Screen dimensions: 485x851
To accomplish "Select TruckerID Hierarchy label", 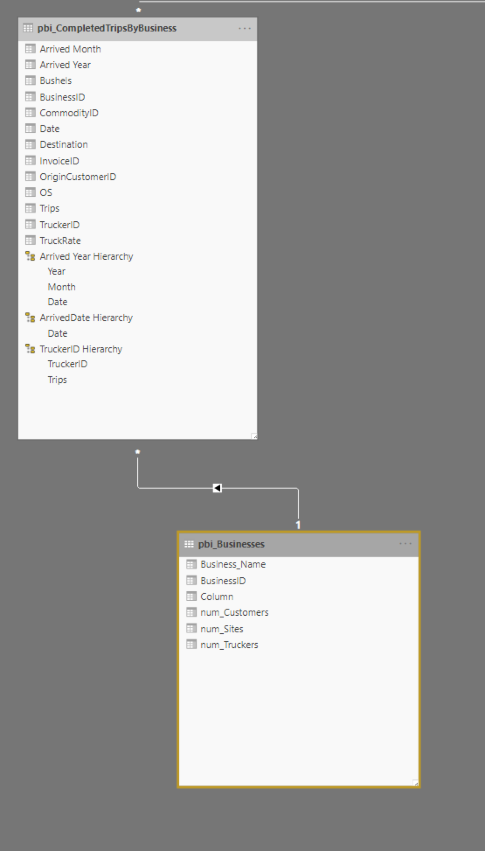I will [81, 349].
